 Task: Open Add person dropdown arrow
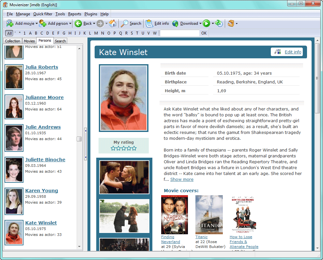70,23
